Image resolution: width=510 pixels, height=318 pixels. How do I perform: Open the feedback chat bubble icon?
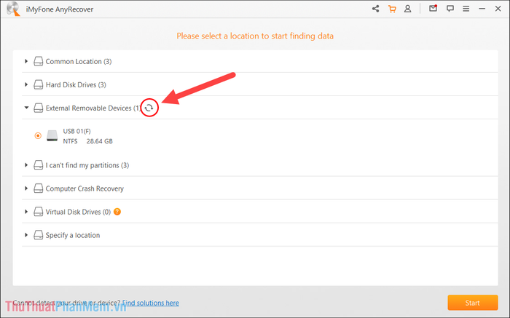[x=450, y=9]
